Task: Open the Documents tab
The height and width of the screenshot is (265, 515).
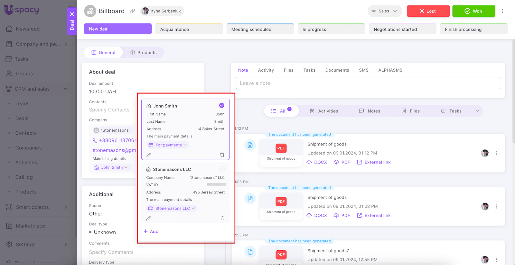Action: (x=337, y=70)
